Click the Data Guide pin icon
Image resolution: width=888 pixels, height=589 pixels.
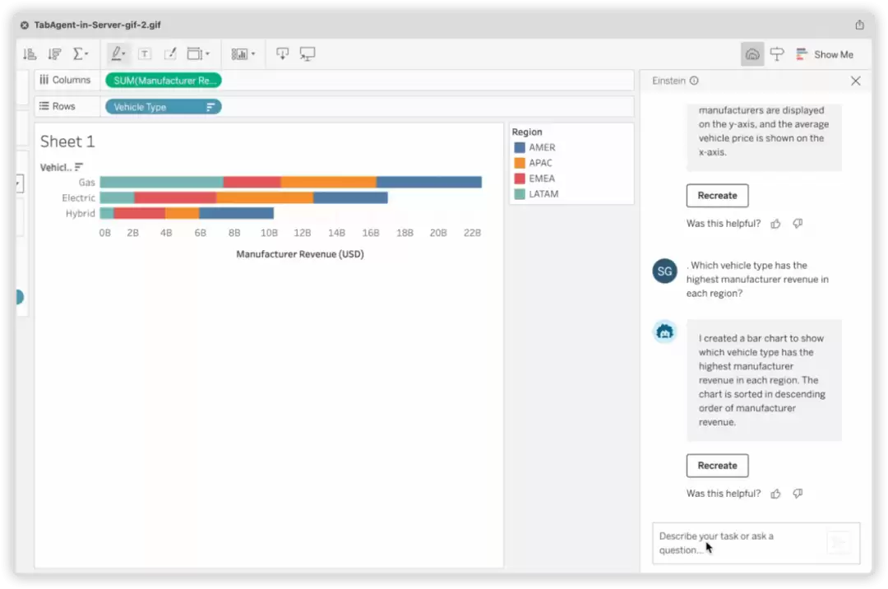click(777, 54)
